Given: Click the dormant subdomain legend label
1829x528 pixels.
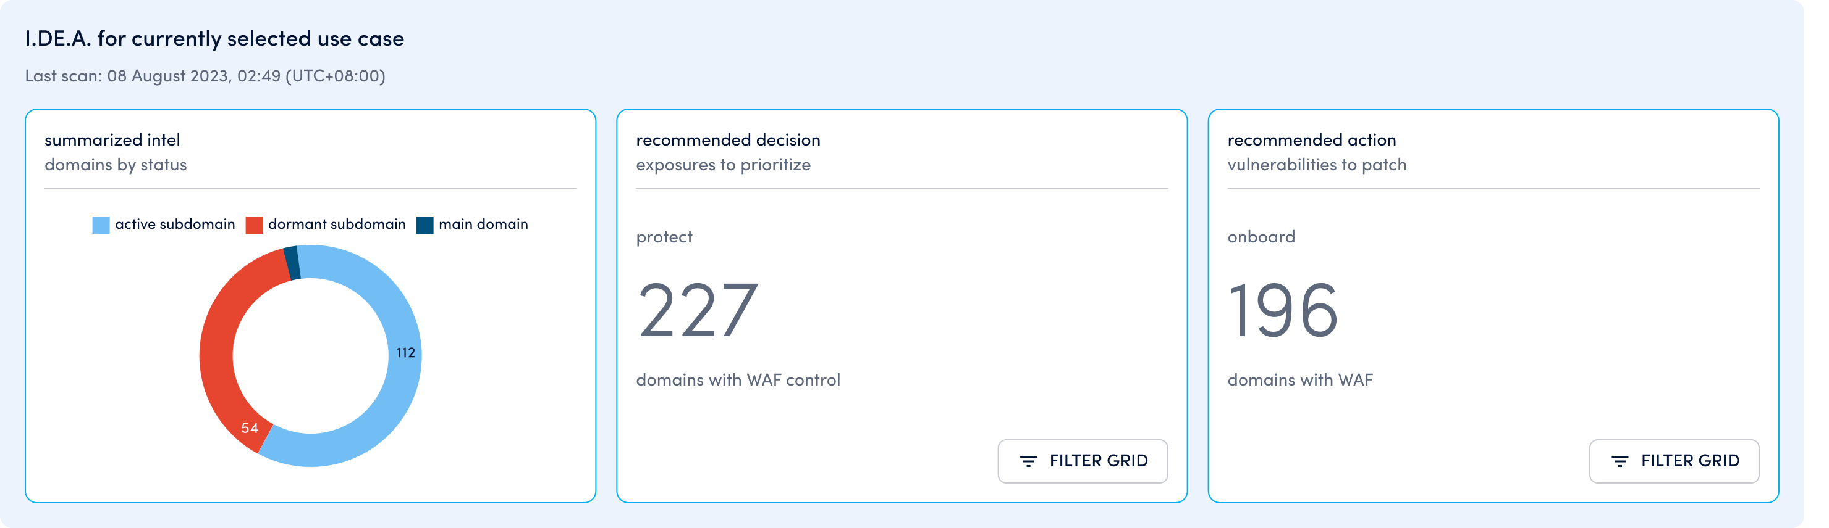Looking at the screenshot, I should pos(337,224).
